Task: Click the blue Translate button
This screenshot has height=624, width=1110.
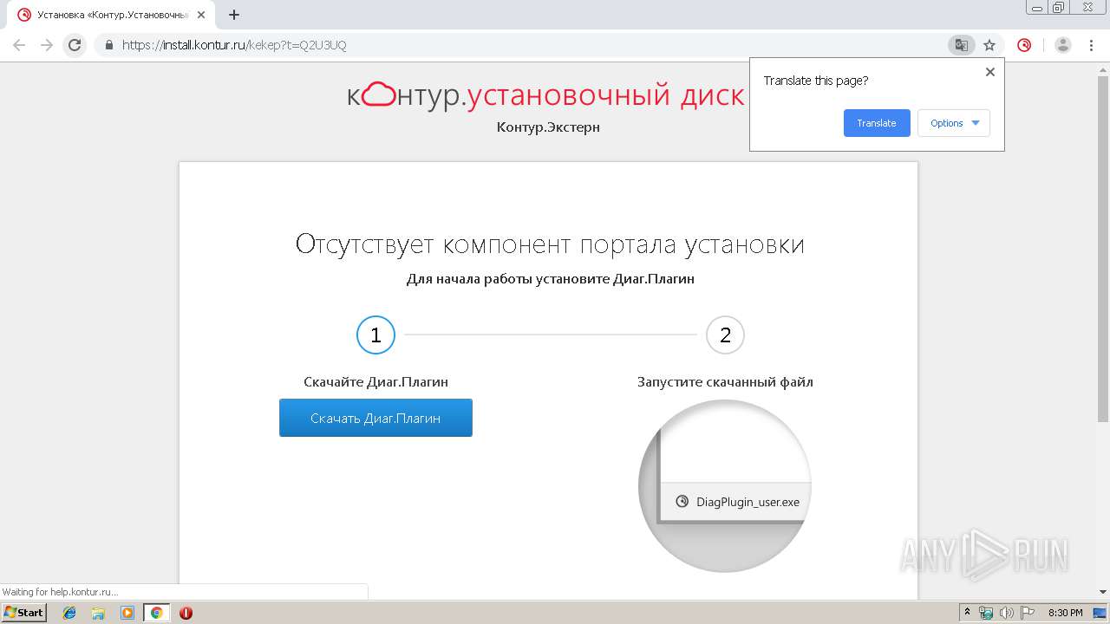Action: coord(877,123)
